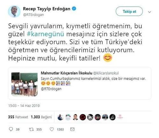Click the Takip et follow button

click(129, 11)
